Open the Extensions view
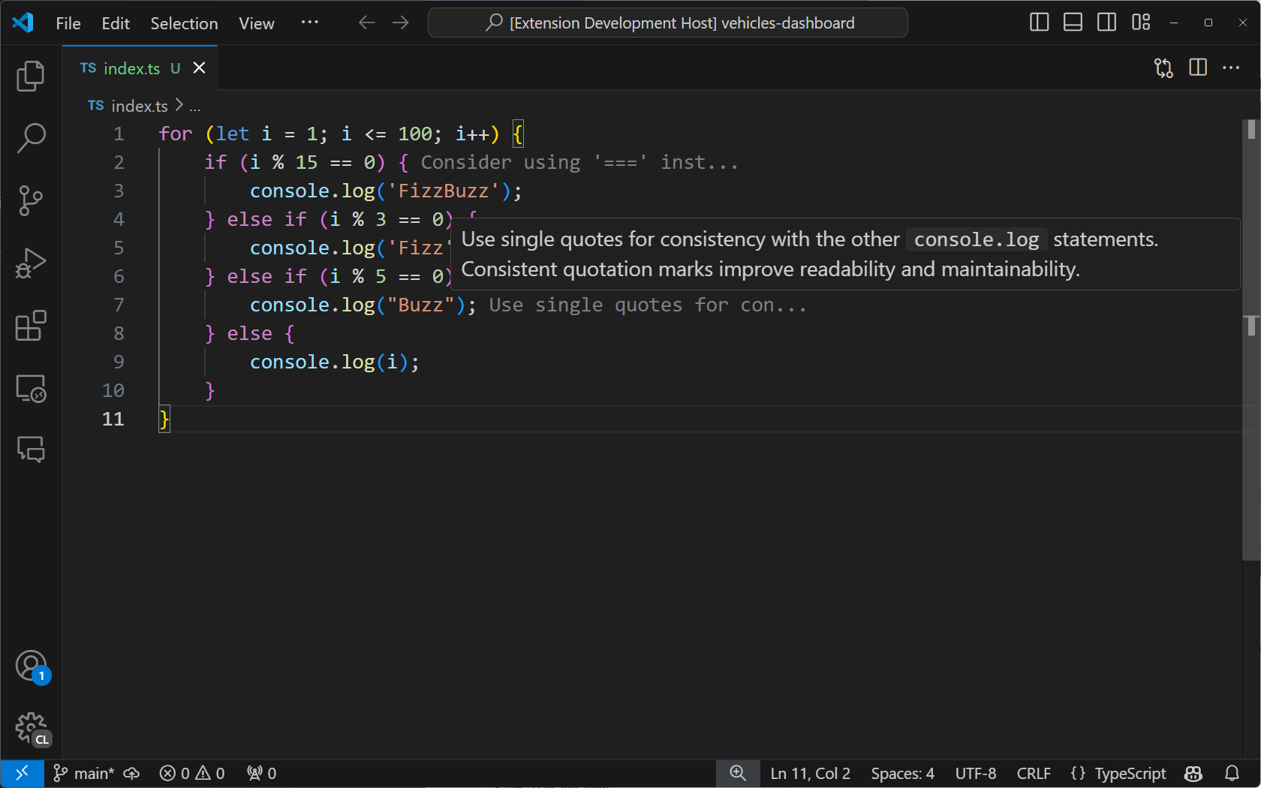This screenshot has height=788, width=1261. pos(30,326)
